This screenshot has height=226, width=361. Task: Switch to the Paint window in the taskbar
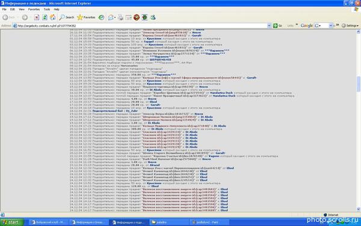pos(209,222)
